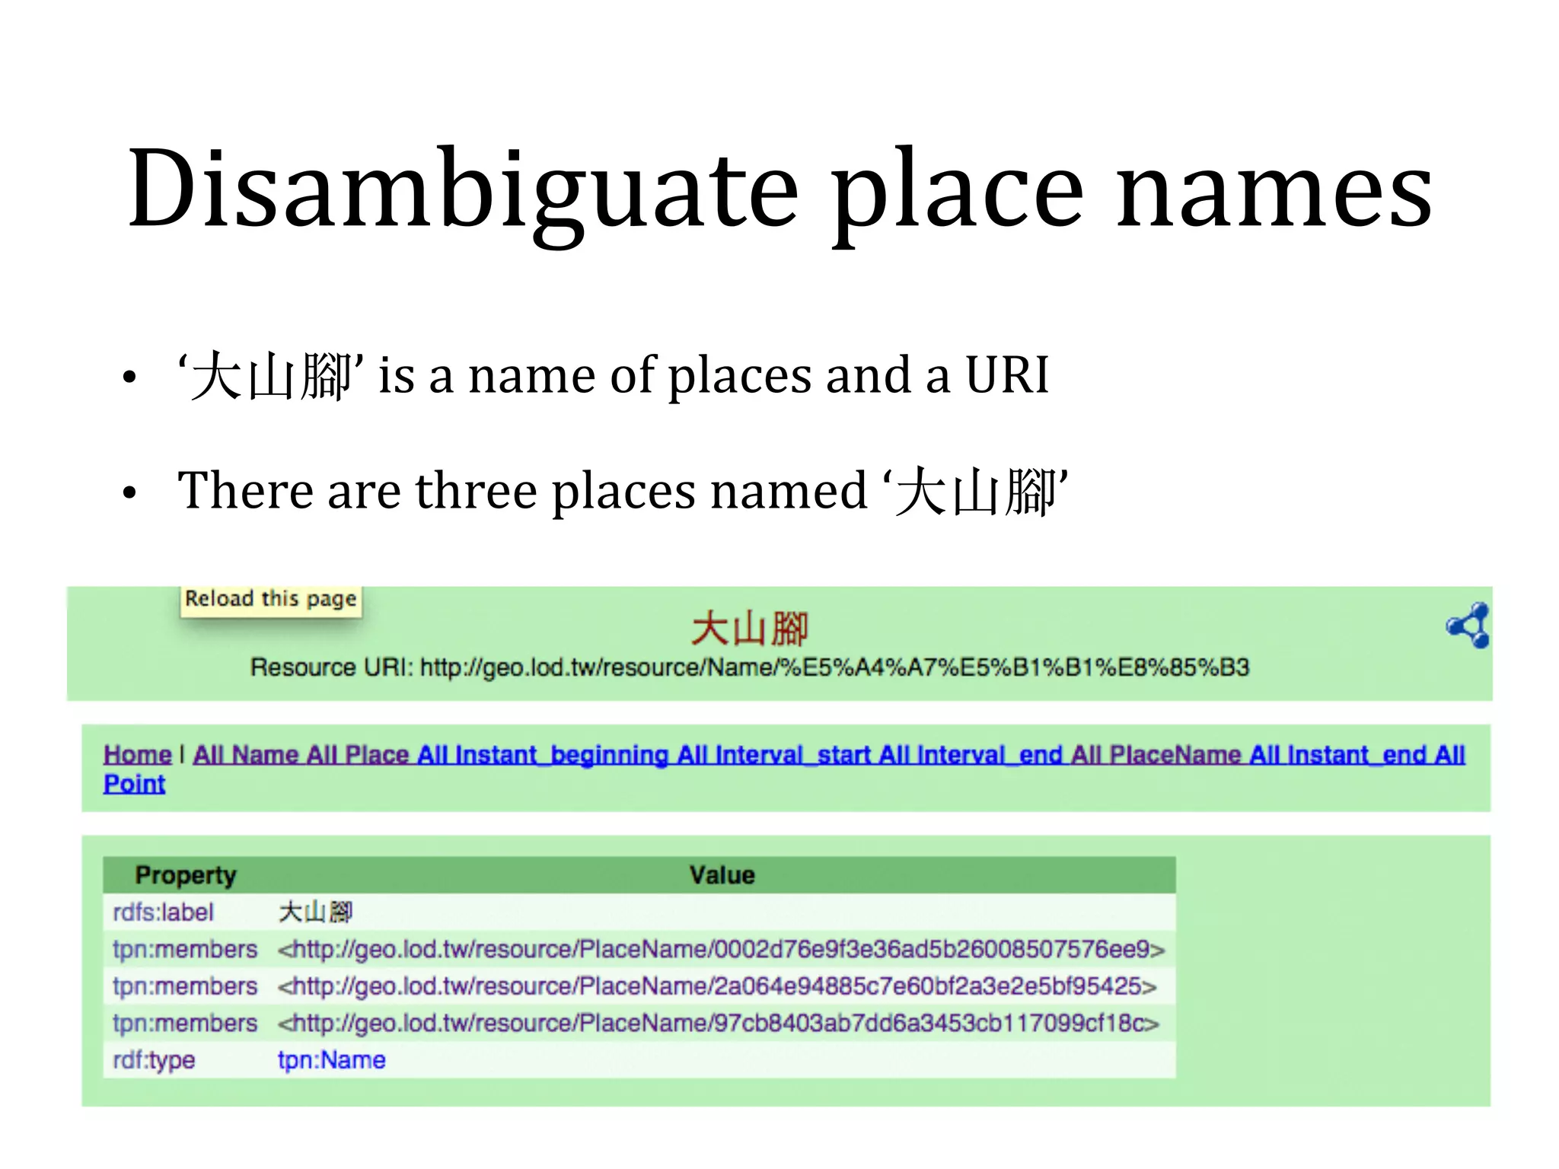This screenshot has width=1559, height=1169.
Task: Open the All Interval_end link
Action: coord(971,754)
